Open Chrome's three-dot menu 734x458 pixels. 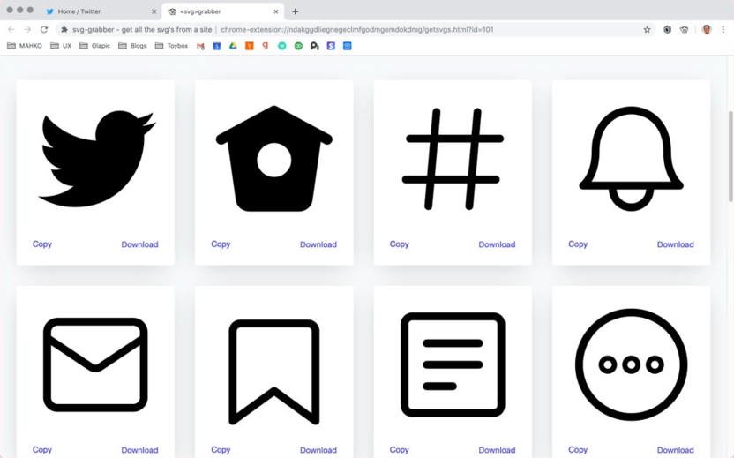[723, 29]
